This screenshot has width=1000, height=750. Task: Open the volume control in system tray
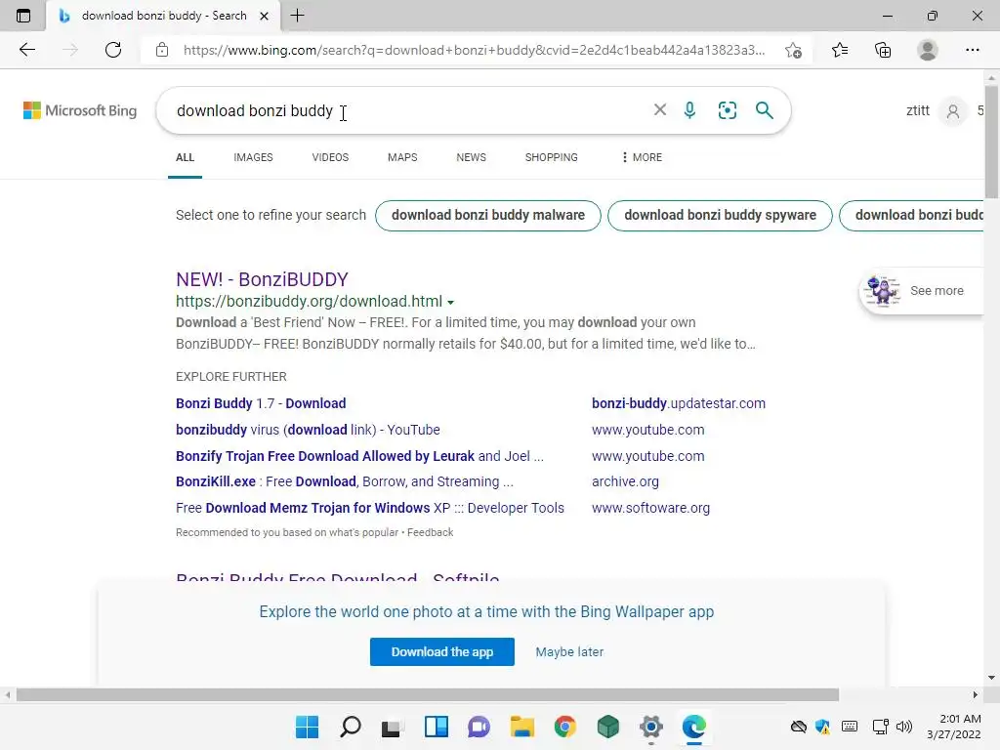click(x=904, y=727)
